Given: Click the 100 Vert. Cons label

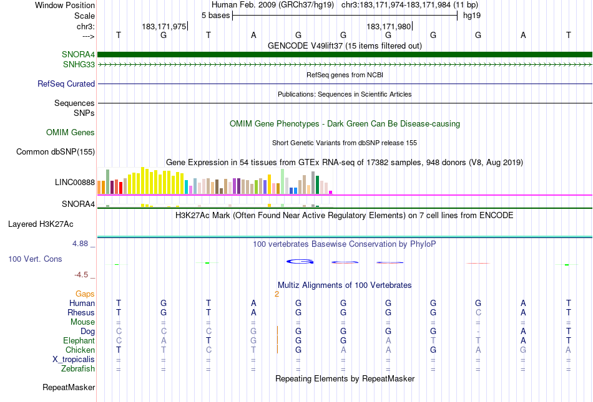Looking at the screenshot, I should click(35, 259).
